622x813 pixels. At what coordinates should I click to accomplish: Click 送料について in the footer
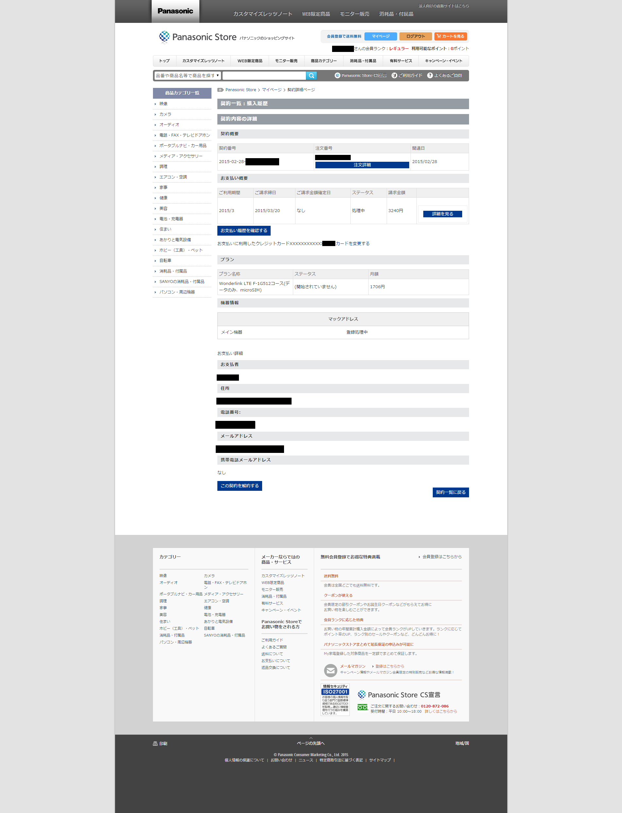tap(272, 654)
